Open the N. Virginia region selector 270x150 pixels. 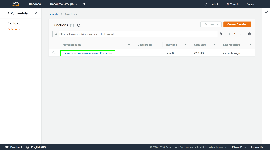coord(234,4)
